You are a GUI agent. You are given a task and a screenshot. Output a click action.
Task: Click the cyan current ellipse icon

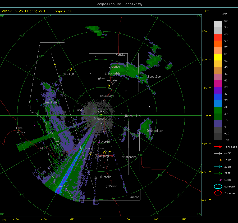tap(218, 186)
